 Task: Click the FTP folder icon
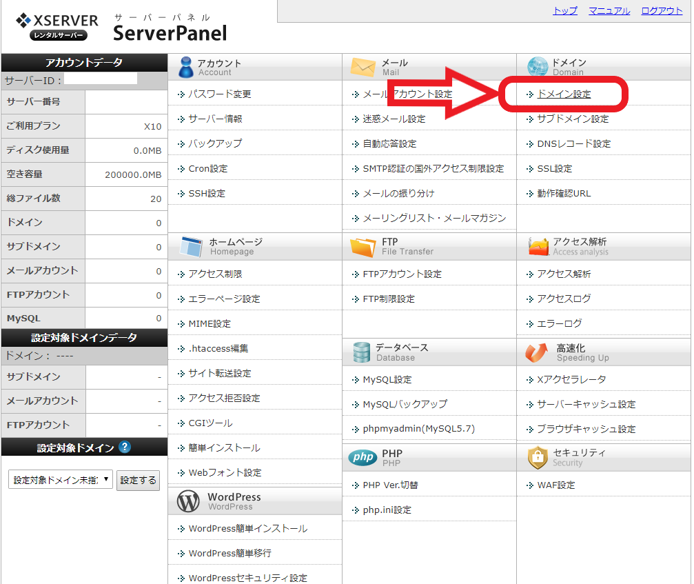pos(363,247)
